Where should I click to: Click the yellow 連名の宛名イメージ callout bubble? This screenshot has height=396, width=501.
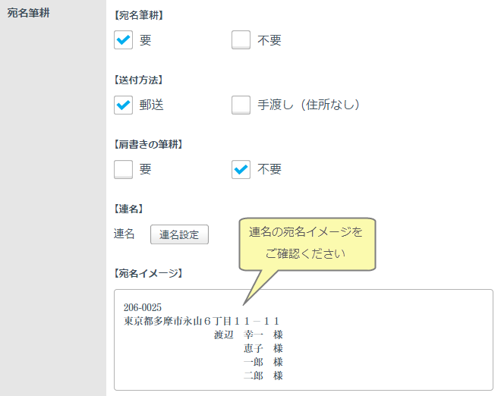tap(306, 243)
